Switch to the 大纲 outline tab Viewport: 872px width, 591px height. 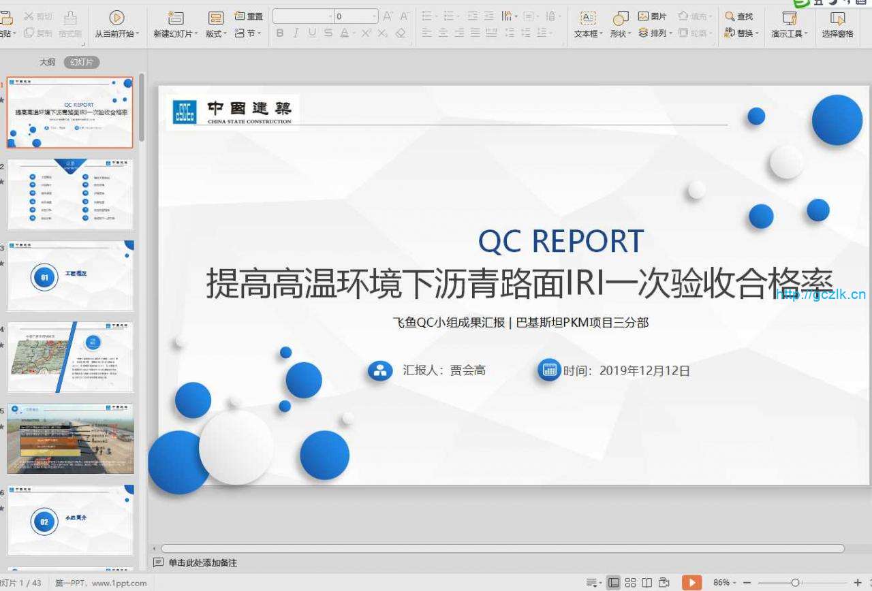pyautogui.click(x=47, y=62)
